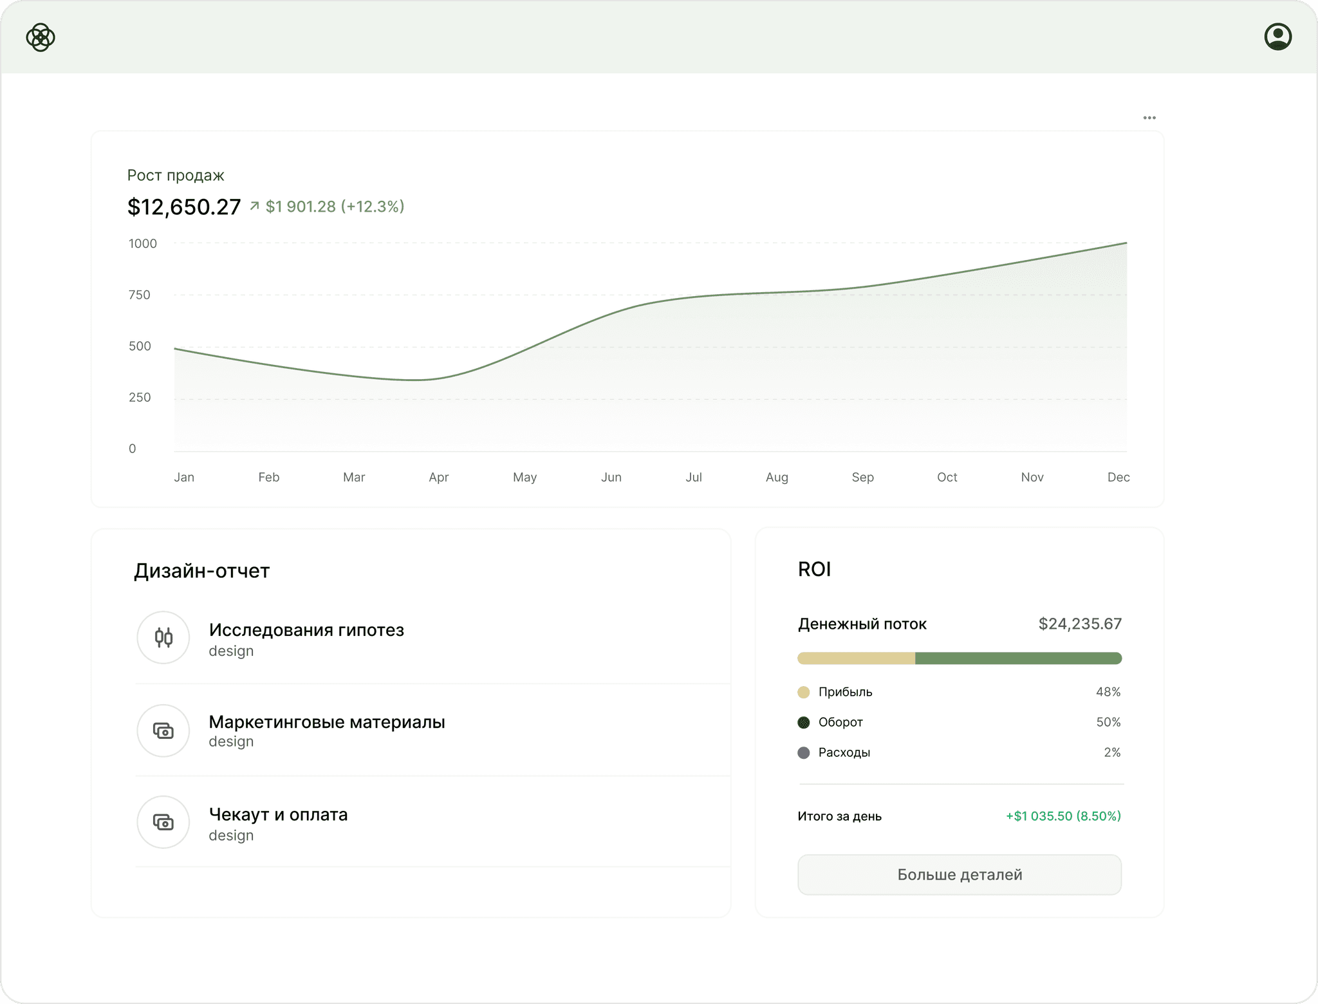
Task: Open the three-dot options menu above the chart
Action: pos(1149,118)
